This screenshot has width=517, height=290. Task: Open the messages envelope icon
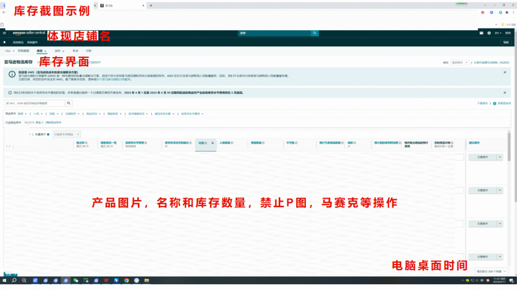(482, 33)
